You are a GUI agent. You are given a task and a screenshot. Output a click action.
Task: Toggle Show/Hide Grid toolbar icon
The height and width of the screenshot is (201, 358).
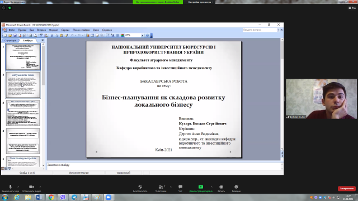pos(117,35)
